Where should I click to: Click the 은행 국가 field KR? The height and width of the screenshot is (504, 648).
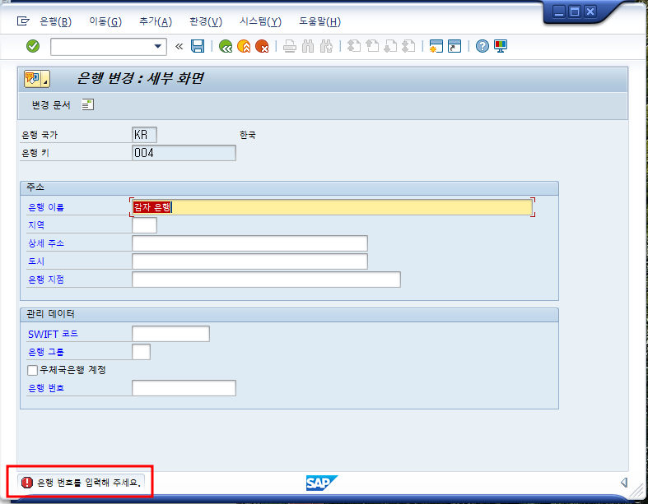click(x=144, y=135)
